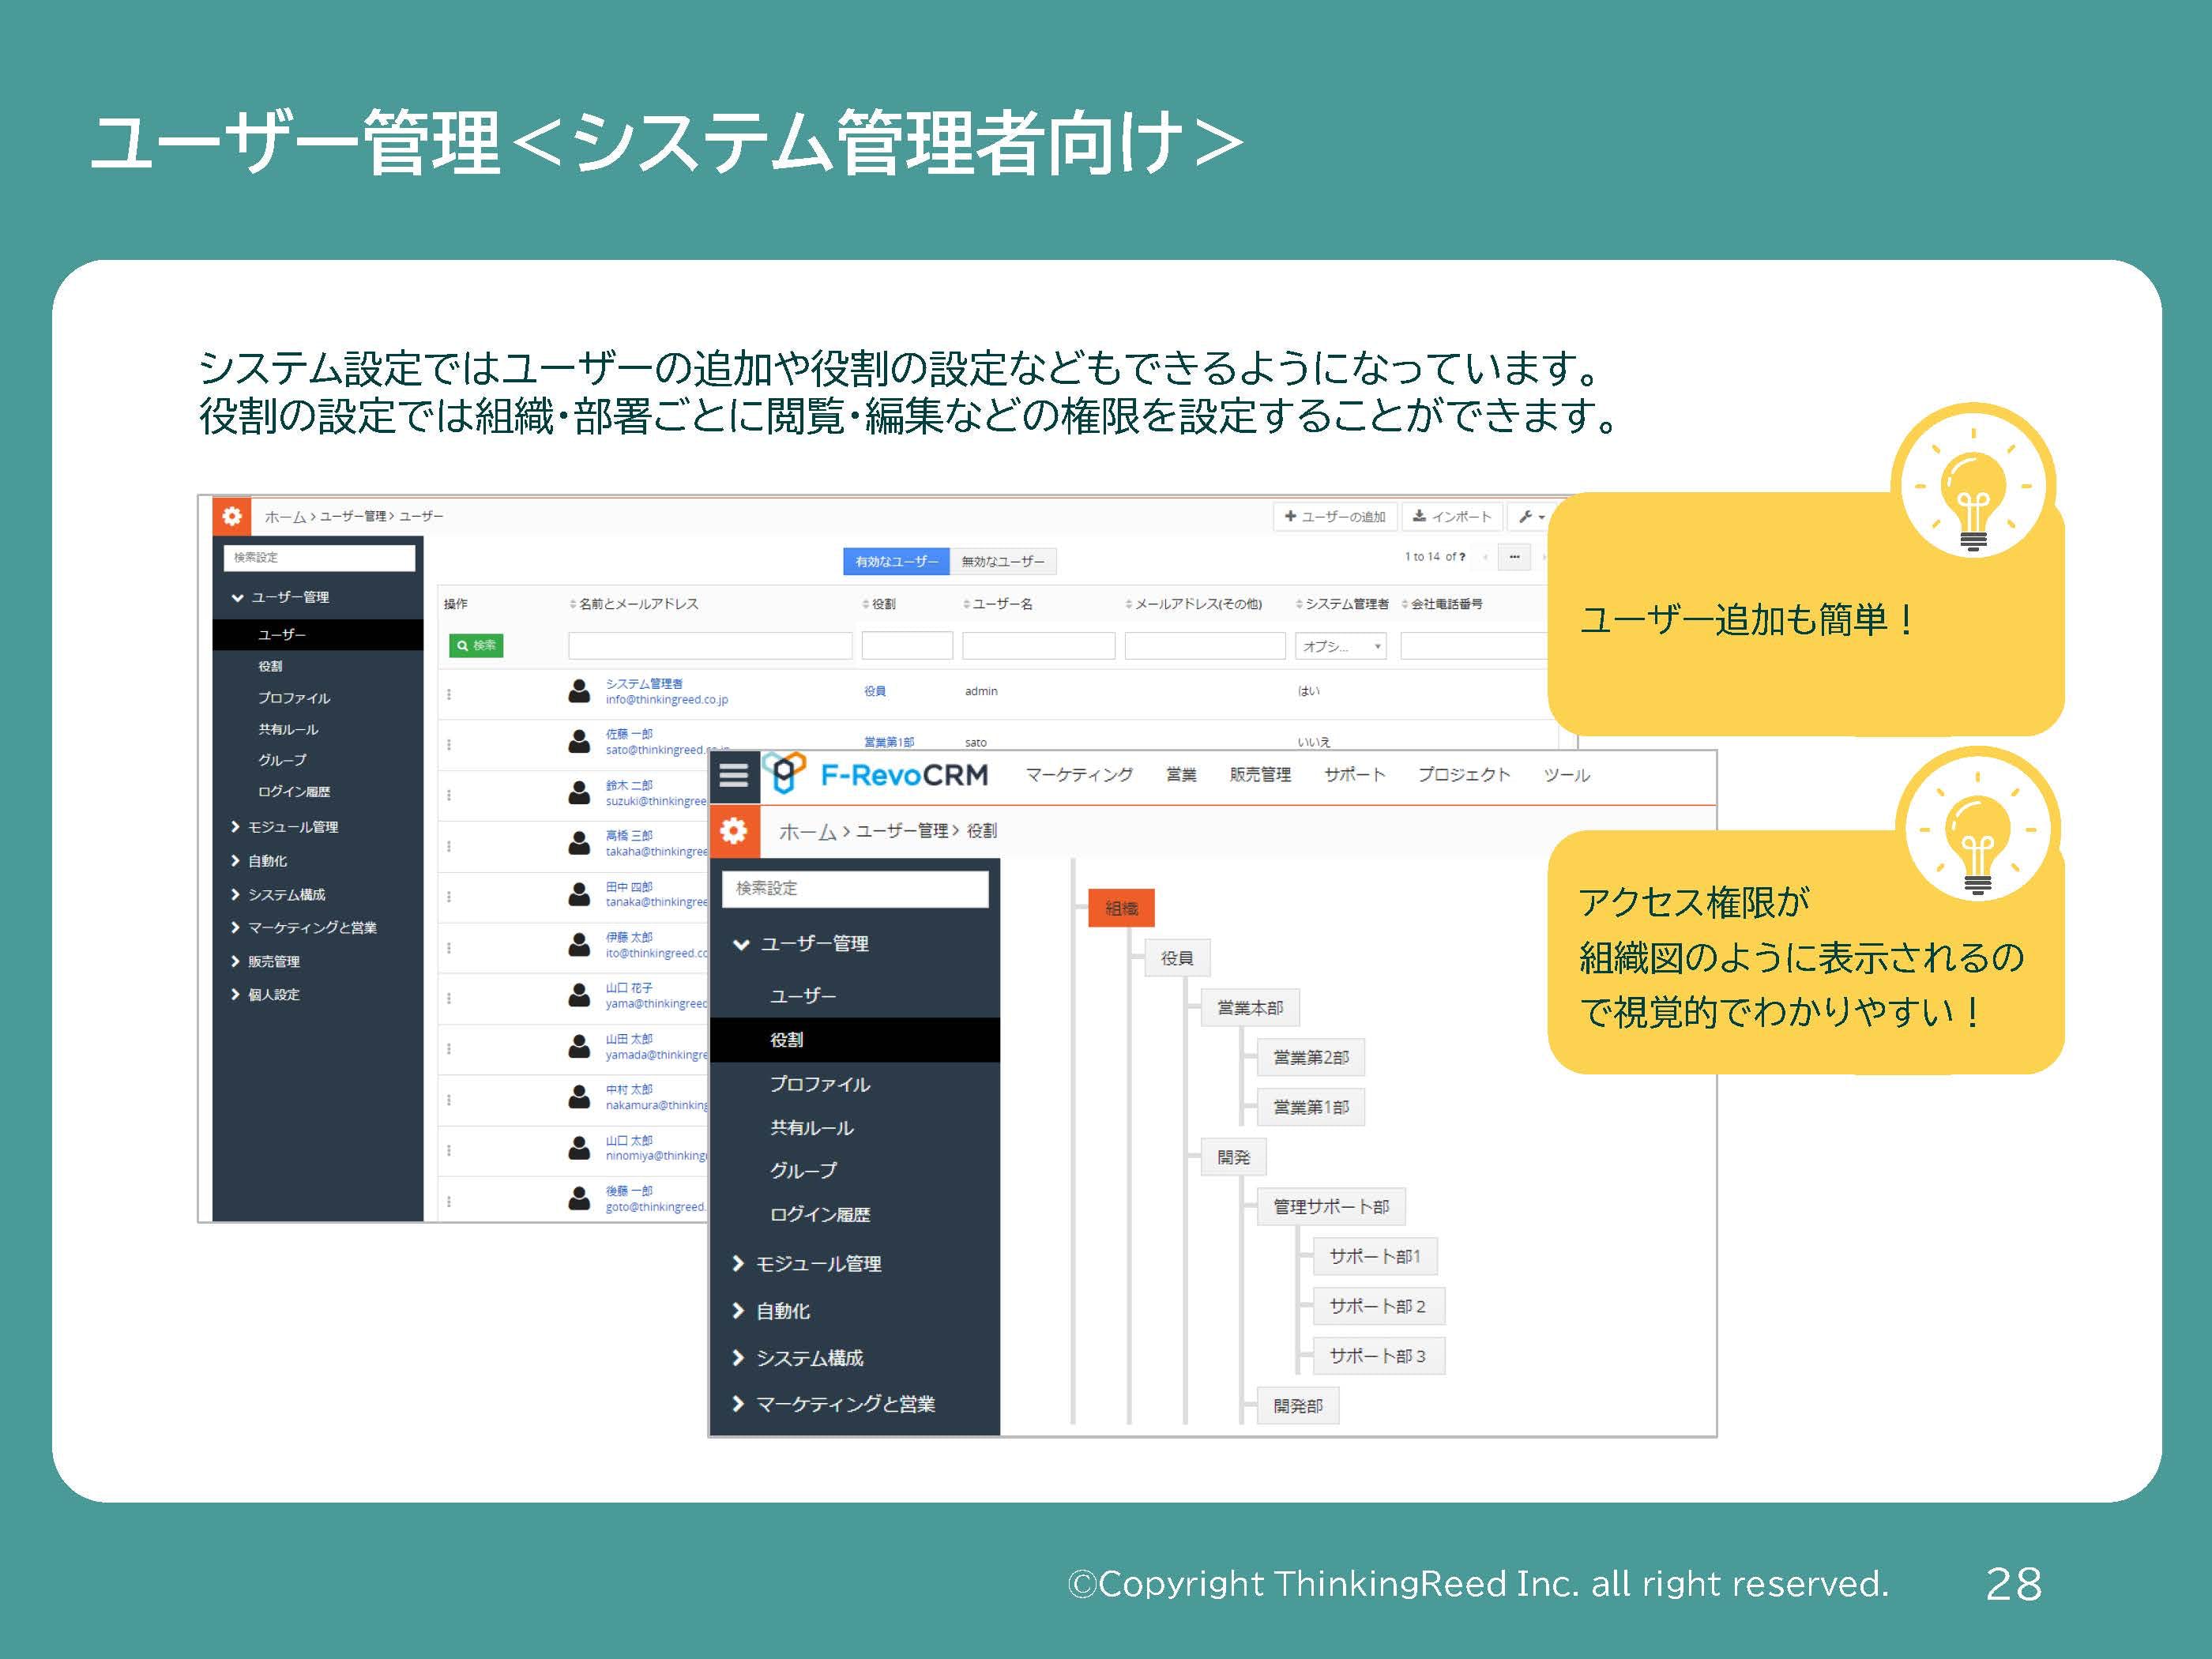Screen dimensions: 2212x1659
Task: Open the システム管理者 filter dropdown オプシ...
Action: coord(1340,646)
